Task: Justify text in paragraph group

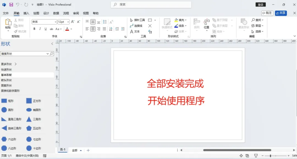Action: (105, 29)
